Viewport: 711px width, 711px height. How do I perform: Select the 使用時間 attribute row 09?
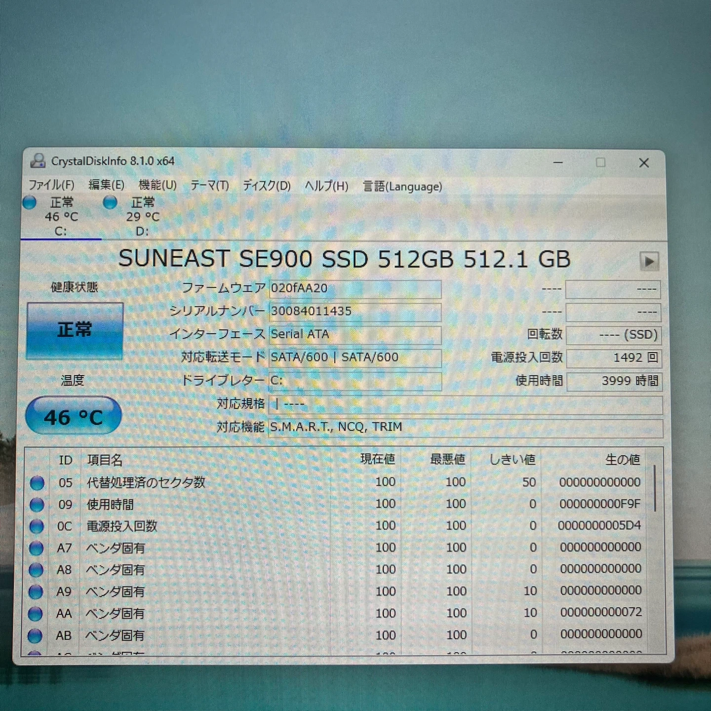[339, 504]
